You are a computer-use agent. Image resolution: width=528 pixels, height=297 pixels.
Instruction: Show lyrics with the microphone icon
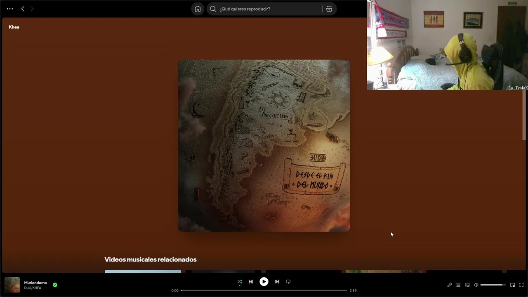pos(450,285)
